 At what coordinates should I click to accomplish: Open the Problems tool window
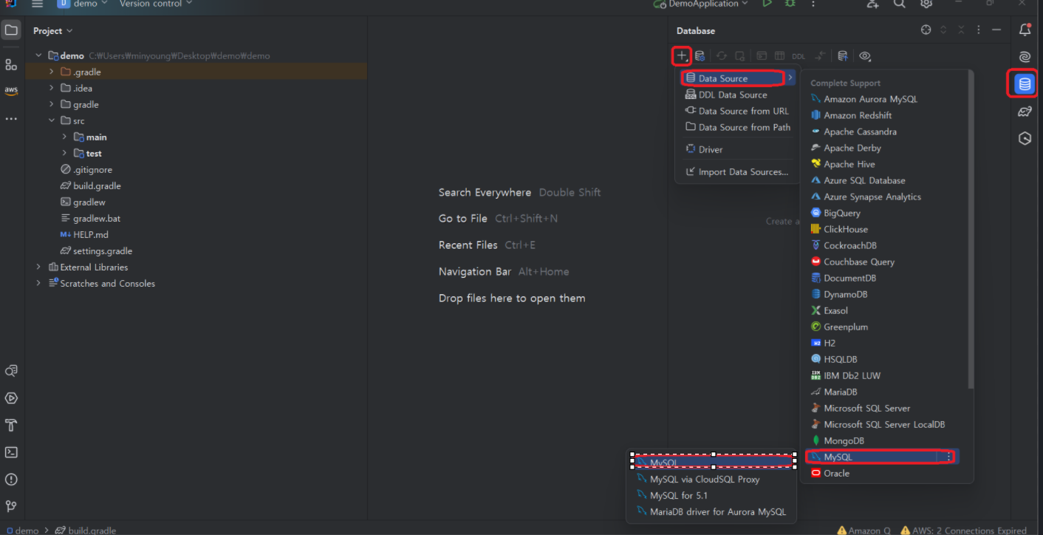pos(11,480)
